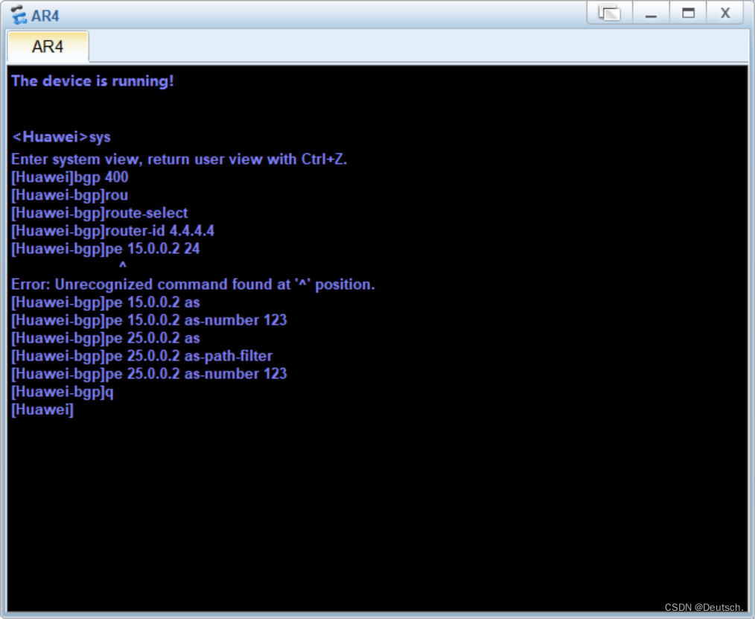
Task: Click the 'Error: Unrecognized command' line
Action: [193, 285]
